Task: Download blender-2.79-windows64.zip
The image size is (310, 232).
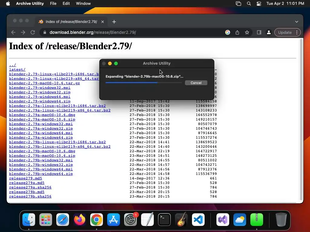Action: pos(40,101)
